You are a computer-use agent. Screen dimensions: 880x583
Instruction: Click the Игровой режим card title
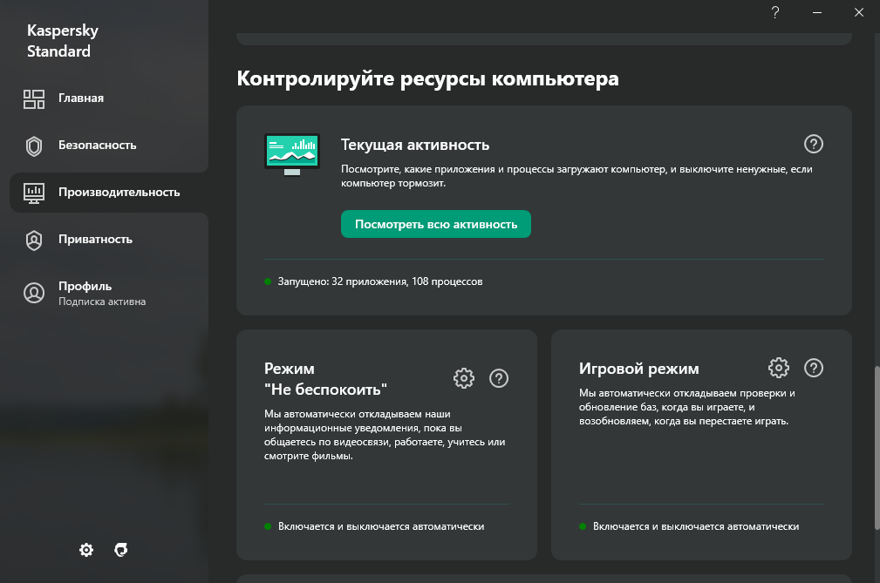coord(638,369)
